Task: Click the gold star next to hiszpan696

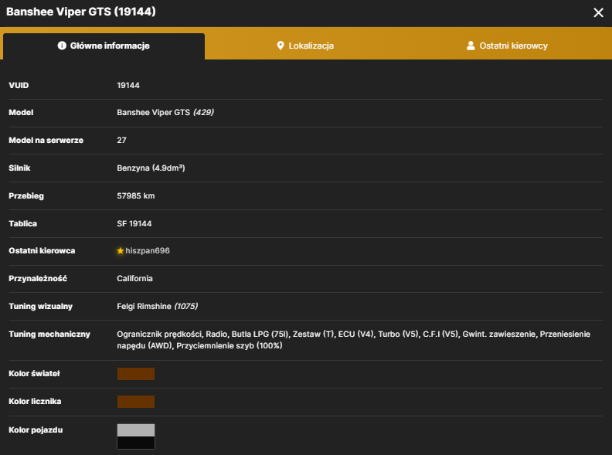Action: pos(121,250)
